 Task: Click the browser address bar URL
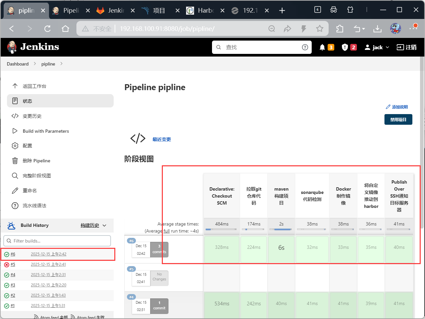tap(167, 29)
